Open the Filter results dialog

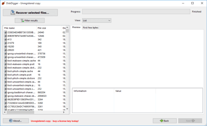tap(30, 20)
